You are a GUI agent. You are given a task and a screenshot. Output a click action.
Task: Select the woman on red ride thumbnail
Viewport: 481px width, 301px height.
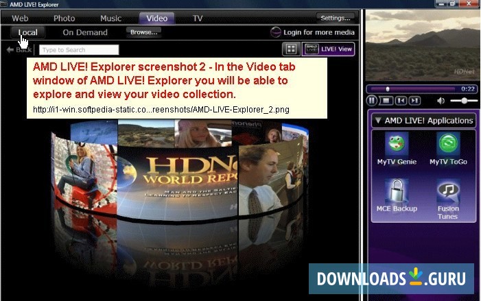(x=84, y=173)
